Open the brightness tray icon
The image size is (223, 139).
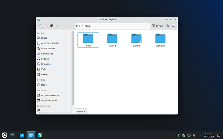click(178, 135)
